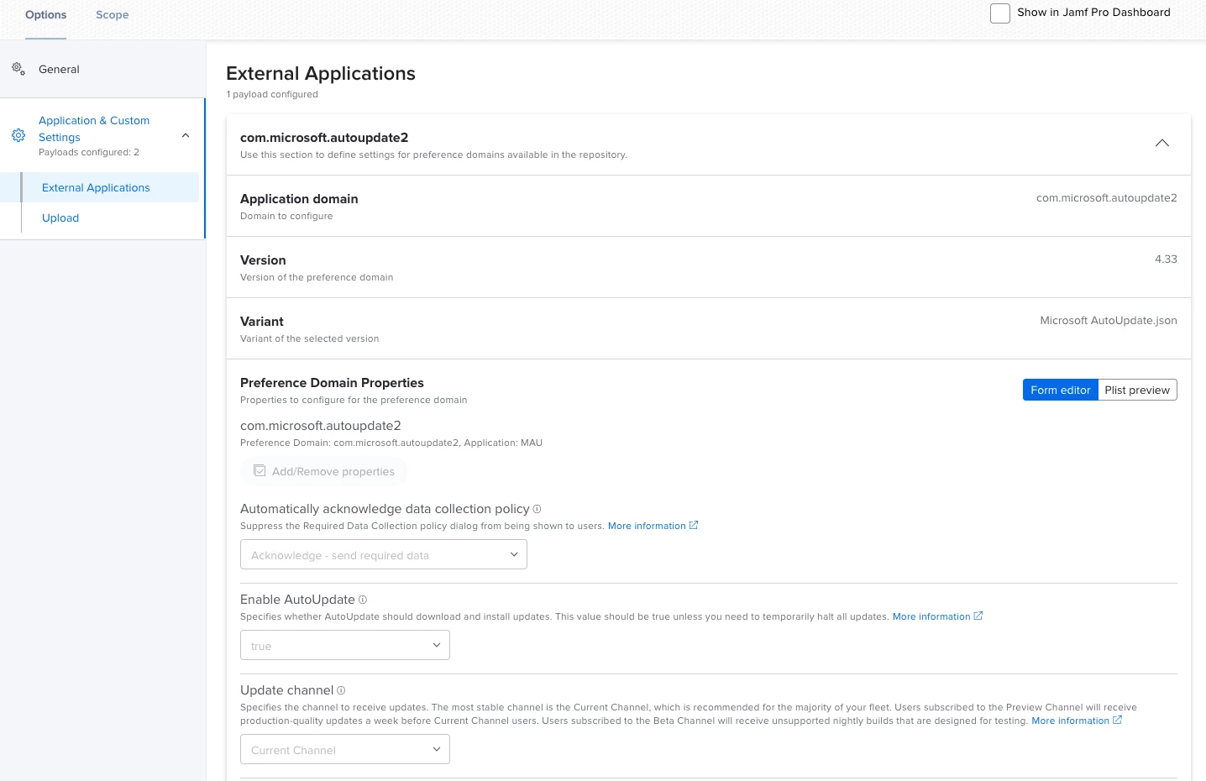Open More information link for data collection
Image resolution: width=1206 pixels, height=781 pixels.
pos(647,526)
